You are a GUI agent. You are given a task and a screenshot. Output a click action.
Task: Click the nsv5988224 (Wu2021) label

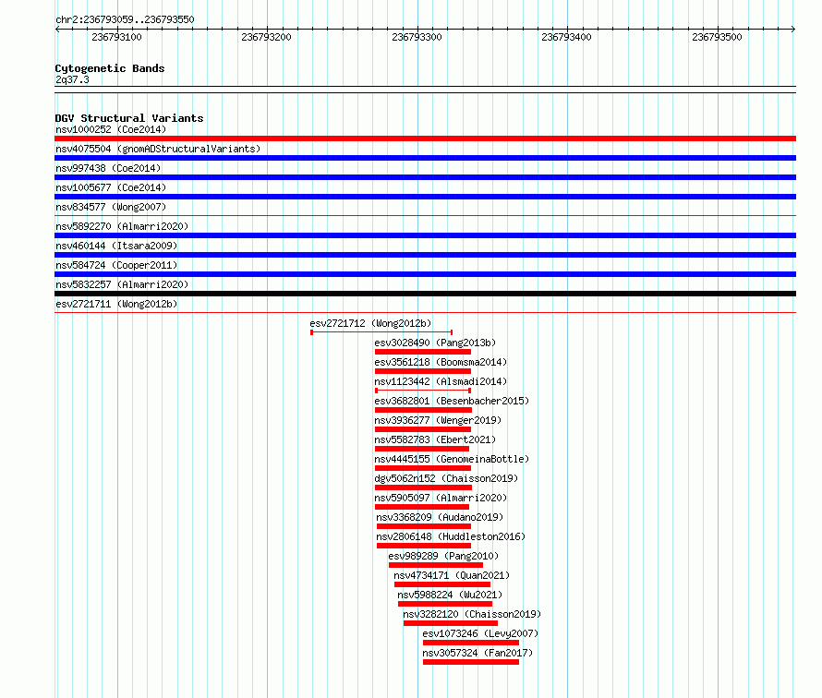coord(450,595)
